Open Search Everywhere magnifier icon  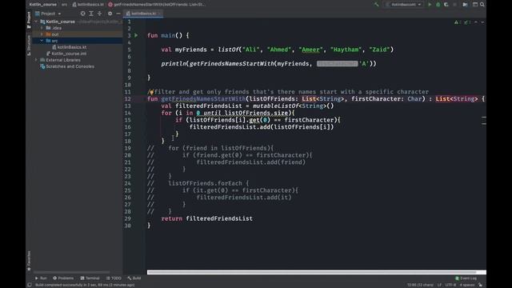click(482, 5)
